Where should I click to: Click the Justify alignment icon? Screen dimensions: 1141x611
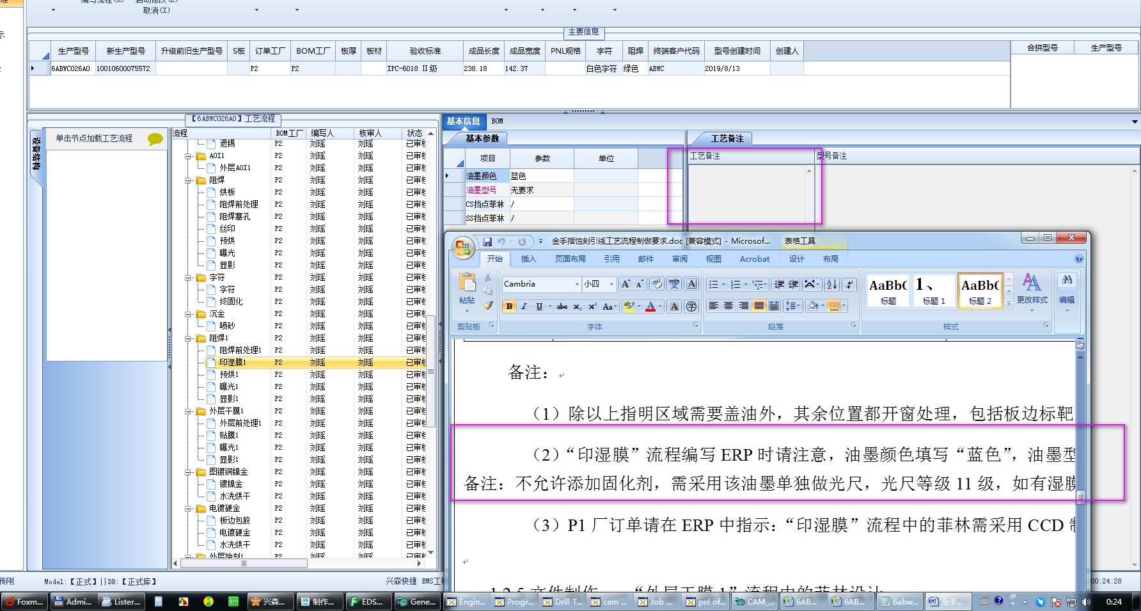click(x=759, y=306)
